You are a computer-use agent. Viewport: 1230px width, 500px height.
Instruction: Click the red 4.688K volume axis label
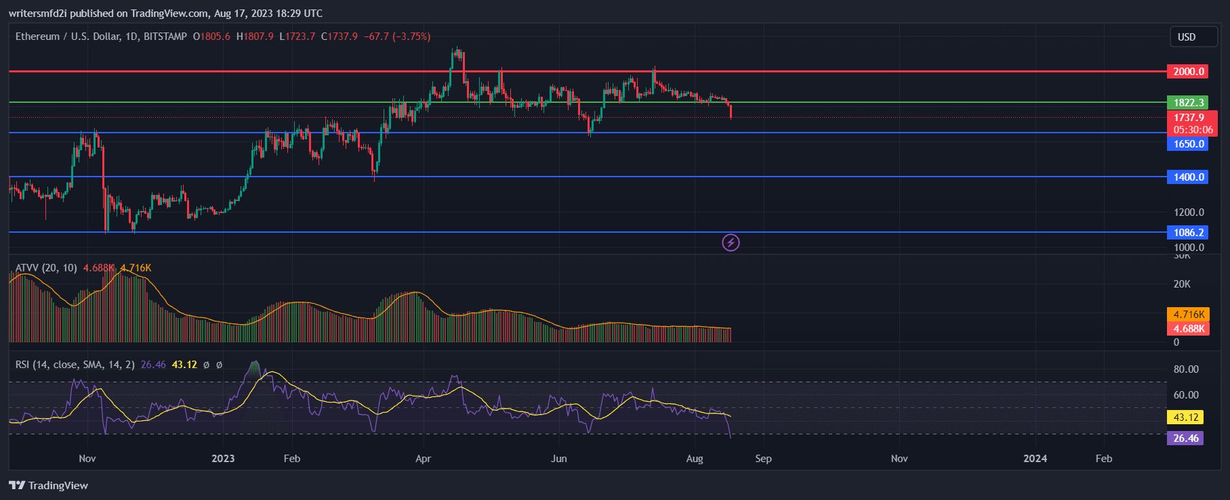pyautogui.click(x=1189, y=329)
